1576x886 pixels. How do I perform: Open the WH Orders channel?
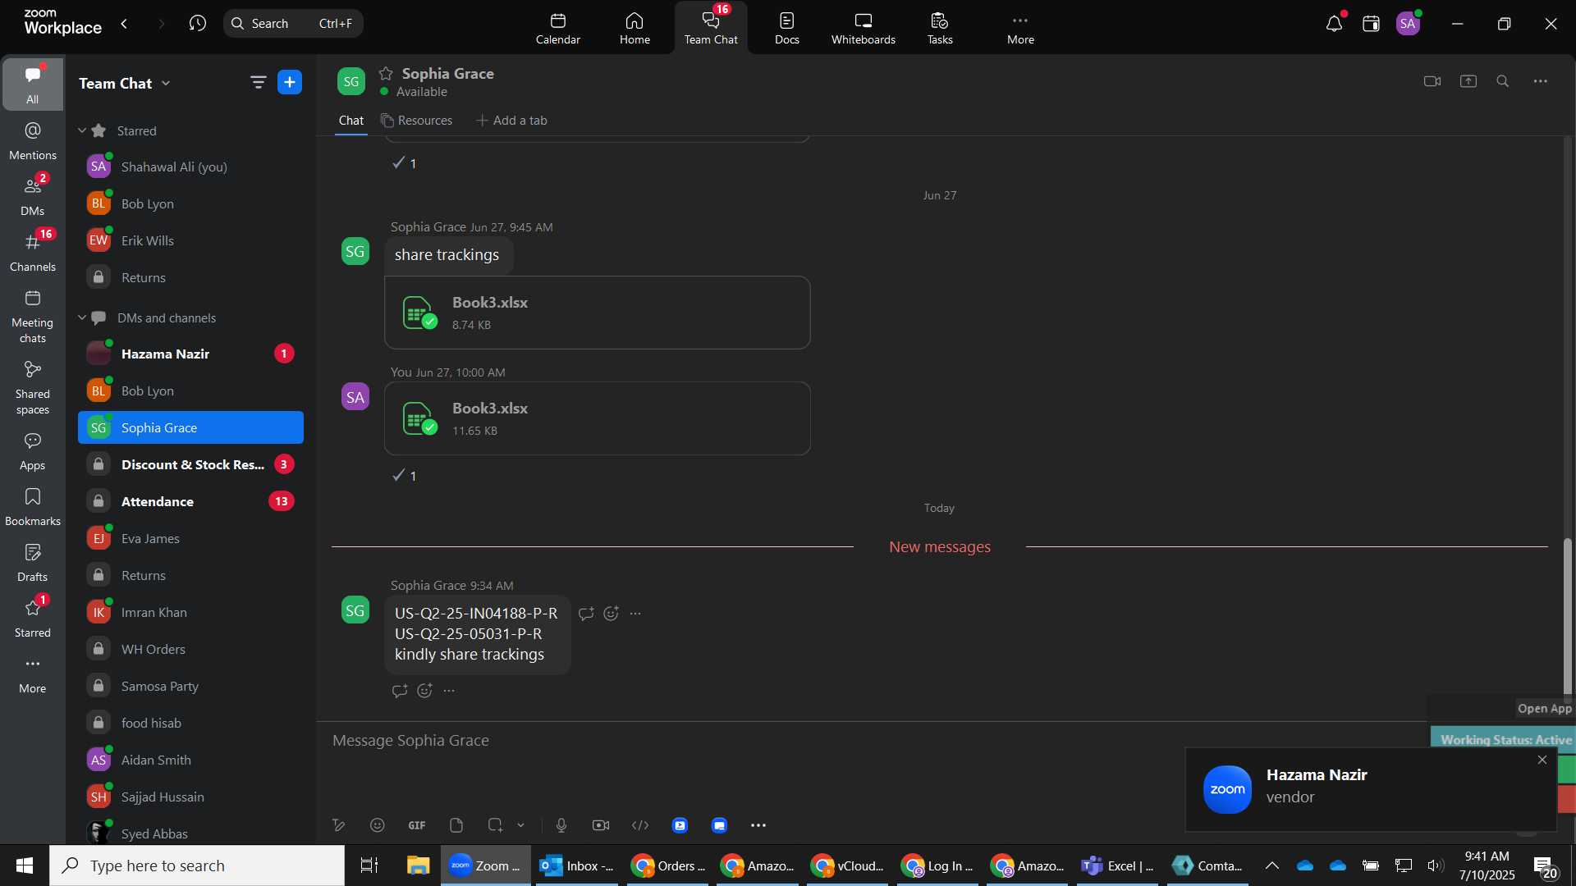pos(190,649)
